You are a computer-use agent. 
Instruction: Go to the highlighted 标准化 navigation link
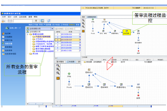(x=72, y=25)
